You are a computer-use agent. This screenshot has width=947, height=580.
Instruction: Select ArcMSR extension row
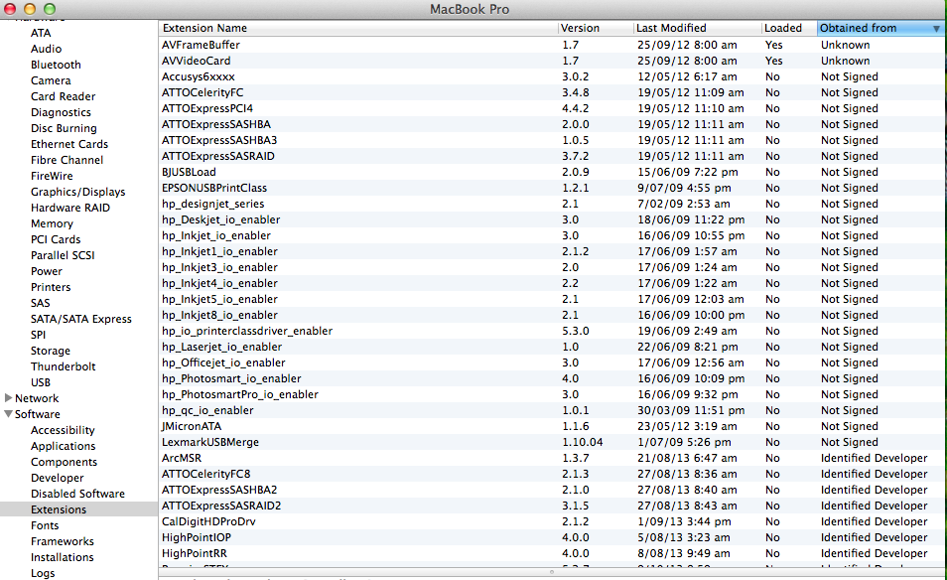coord(552,458)
